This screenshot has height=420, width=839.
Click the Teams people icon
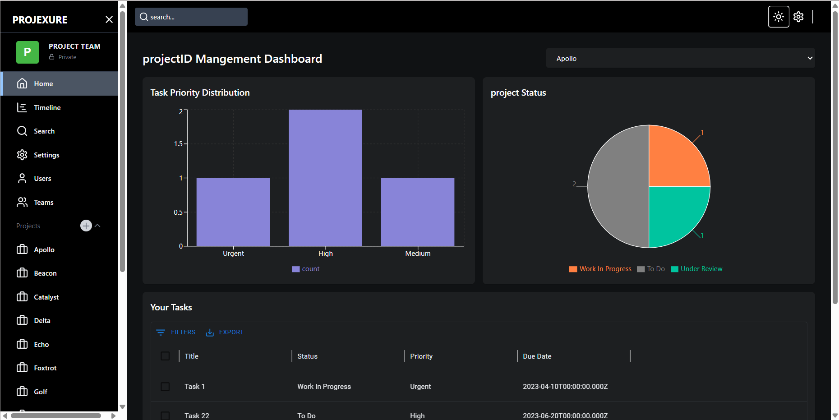[x=22, y=202]
